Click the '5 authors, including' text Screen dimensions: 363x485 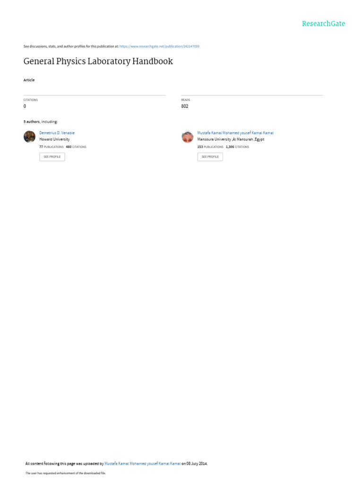pyautogui.click(x=41, y=122)
